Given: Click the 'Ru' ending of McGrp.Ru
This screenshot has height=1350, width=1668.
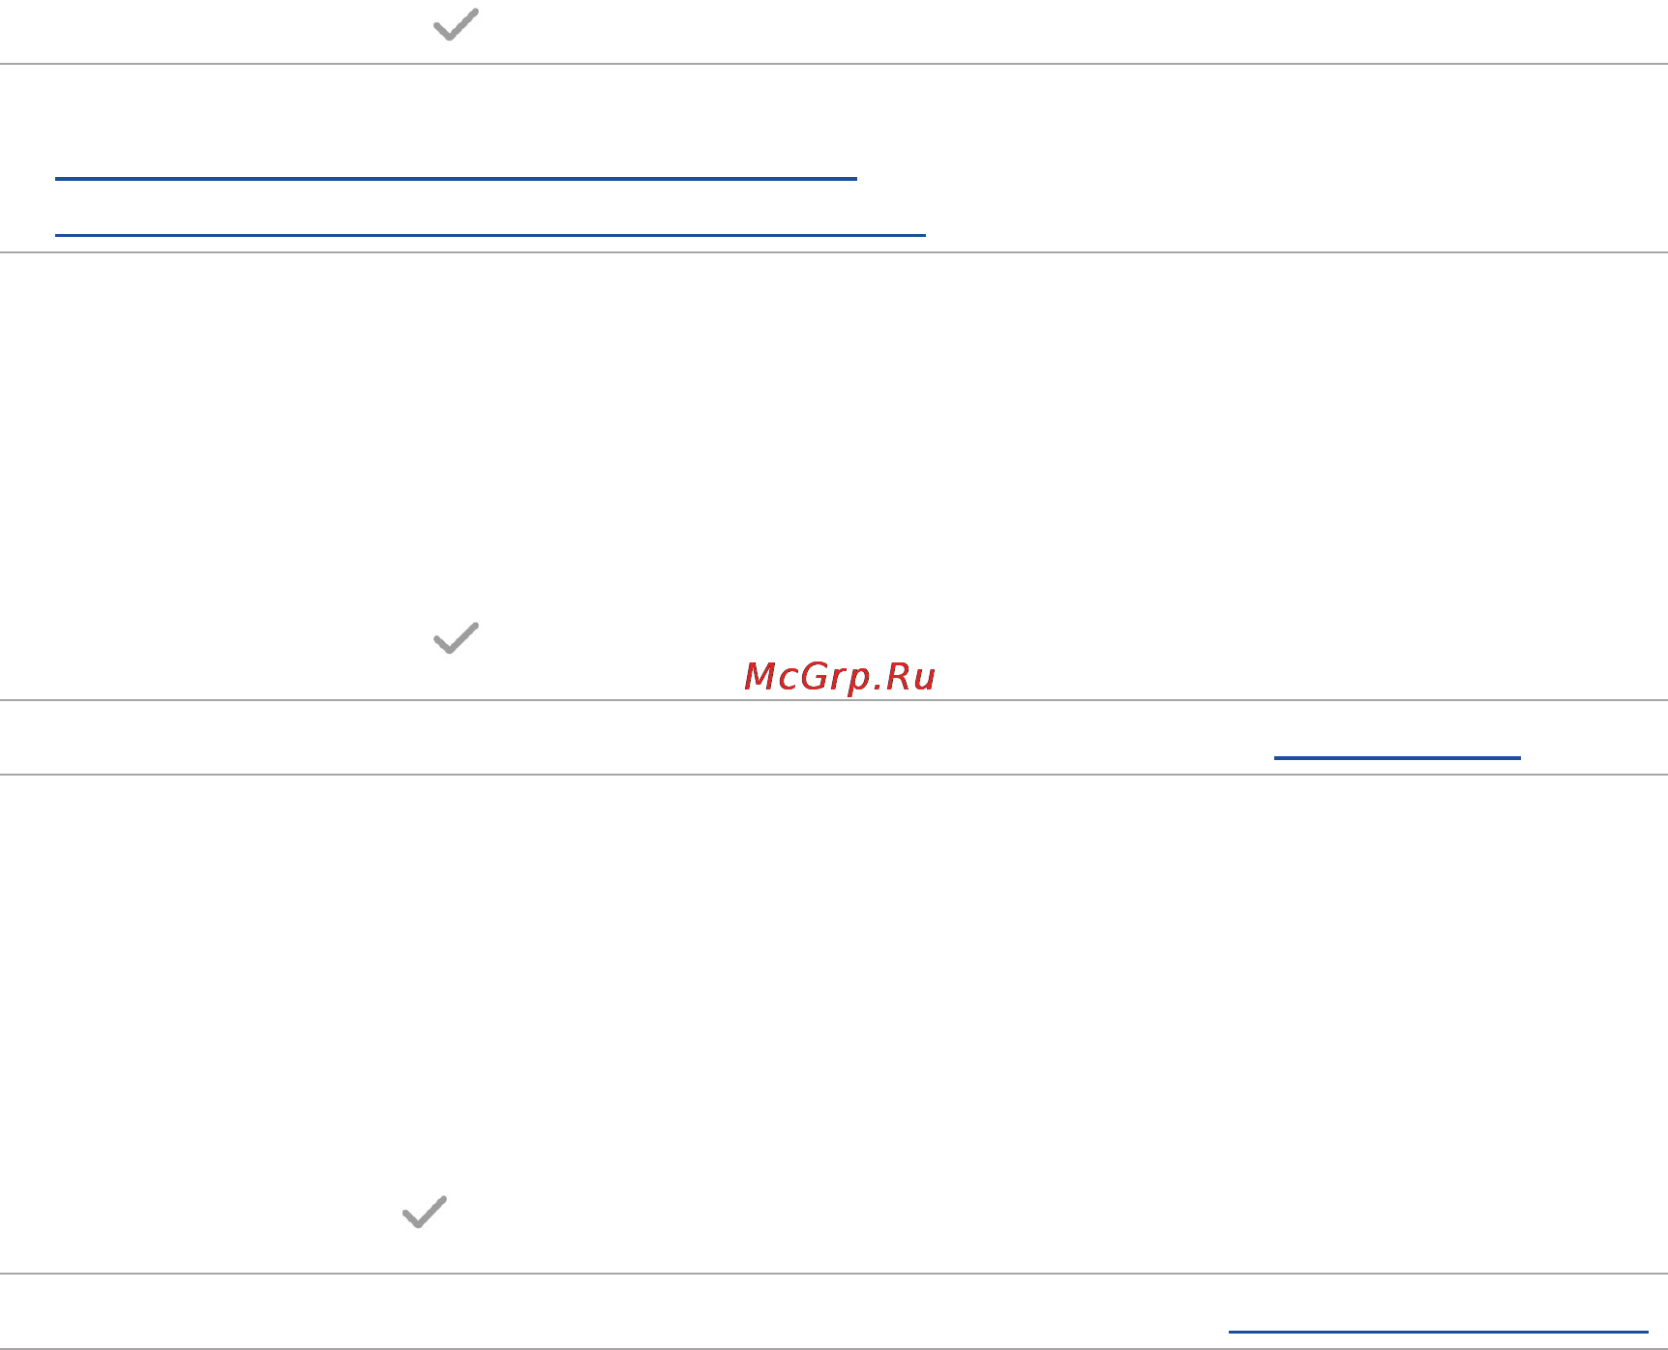Looking at the screenshot, I should coord(910,676).
